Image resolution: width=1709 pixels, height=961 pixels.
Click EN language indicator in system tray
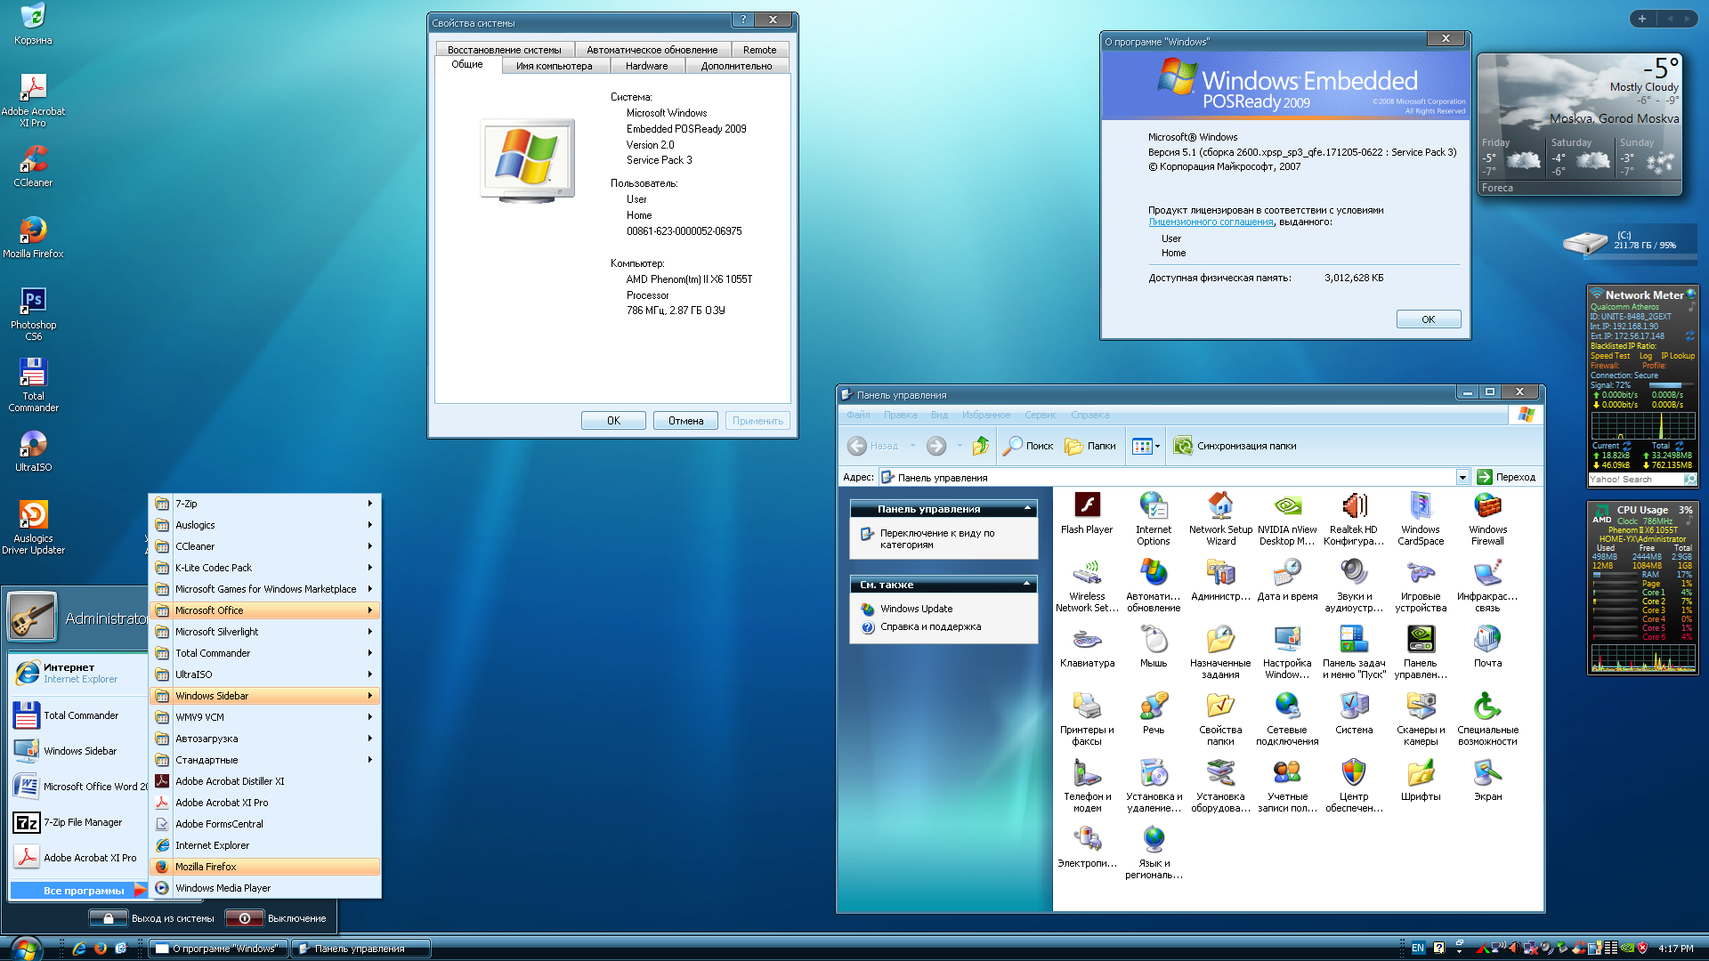tap(1418, 949)
